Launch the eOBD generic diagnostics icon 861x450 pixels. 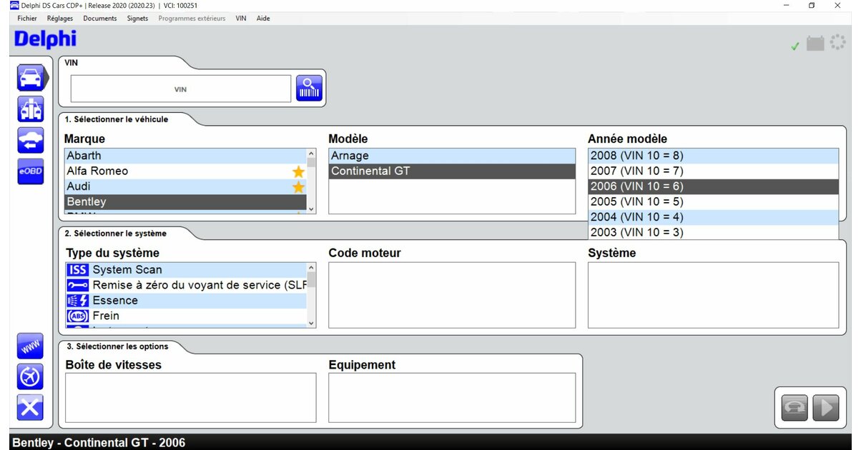[31, 171]
